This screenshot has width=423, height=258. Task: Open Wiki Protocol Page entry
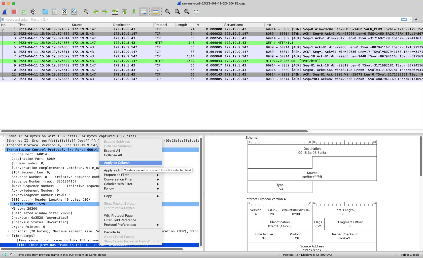pyautogui.click(x=131, y=216)
